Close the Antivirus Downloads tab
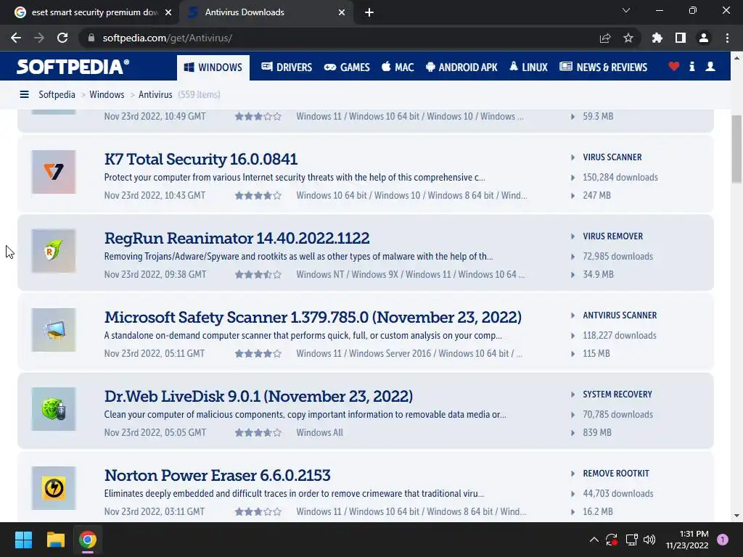 click(x=342, y=12)
